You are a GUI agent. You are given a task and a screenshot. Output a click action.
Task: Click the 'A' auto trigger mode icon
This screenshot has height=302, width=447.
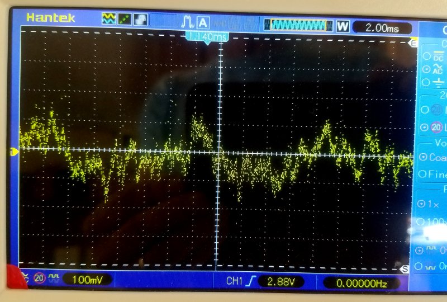point(203,23)
